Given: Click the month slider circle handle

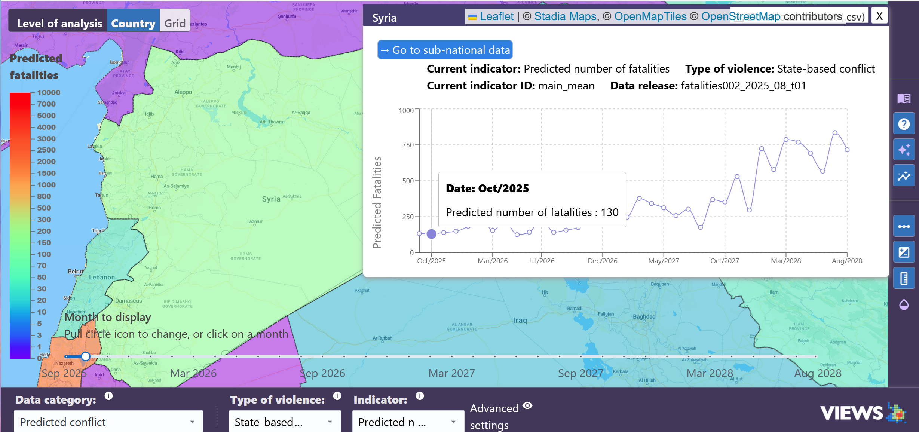Looking at the screenshot, I should pyautogui.click(x=86, y=356).
